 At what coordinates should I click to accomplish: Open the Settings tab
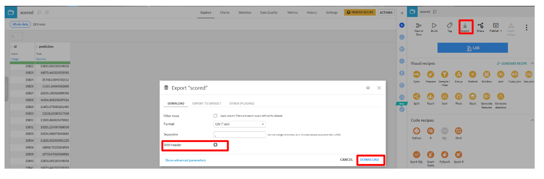332,12
